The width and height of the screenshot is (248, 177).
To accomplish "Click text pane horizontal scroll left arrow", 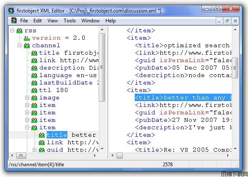I will [x=112, y=155].
